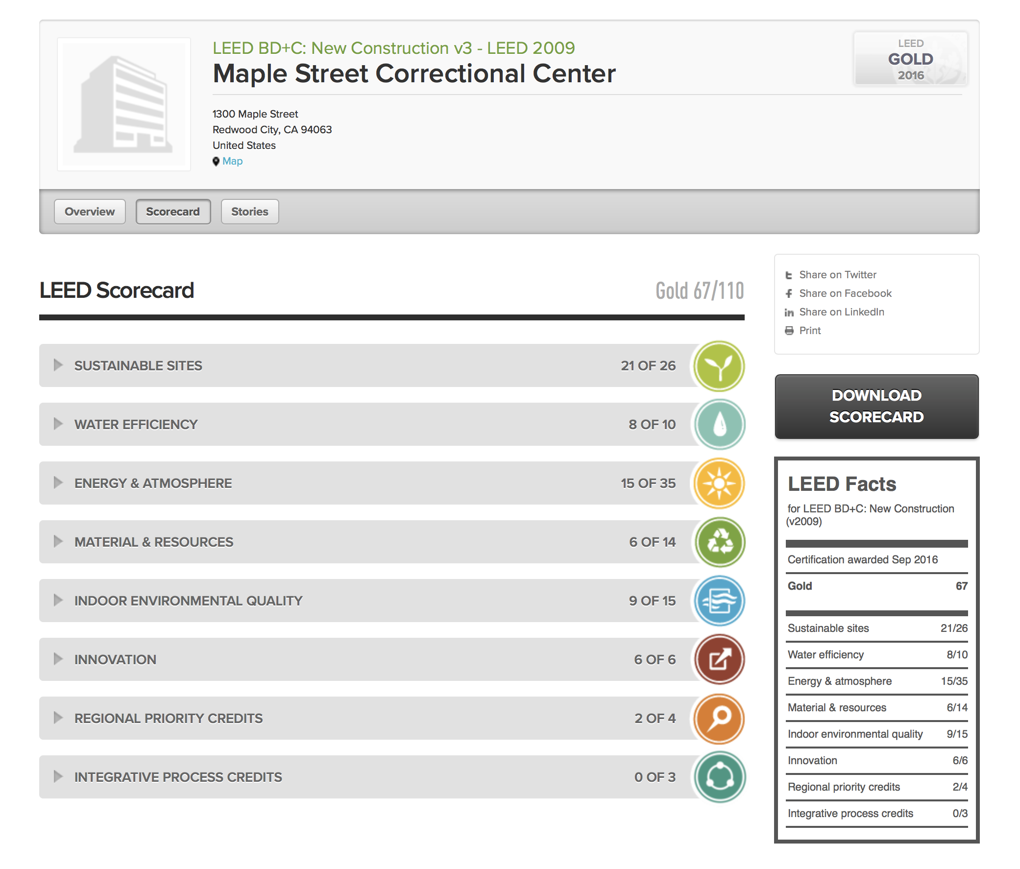
Task: Expand the Material & Resources triangle
Action: click(58, 542)
